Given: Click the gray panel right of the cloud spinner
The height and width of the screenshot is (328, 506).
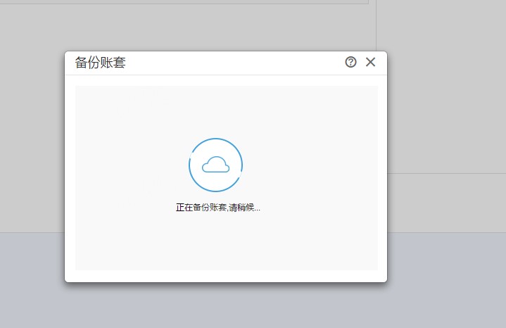Looking at the screenshot, I should click(310, 165).
